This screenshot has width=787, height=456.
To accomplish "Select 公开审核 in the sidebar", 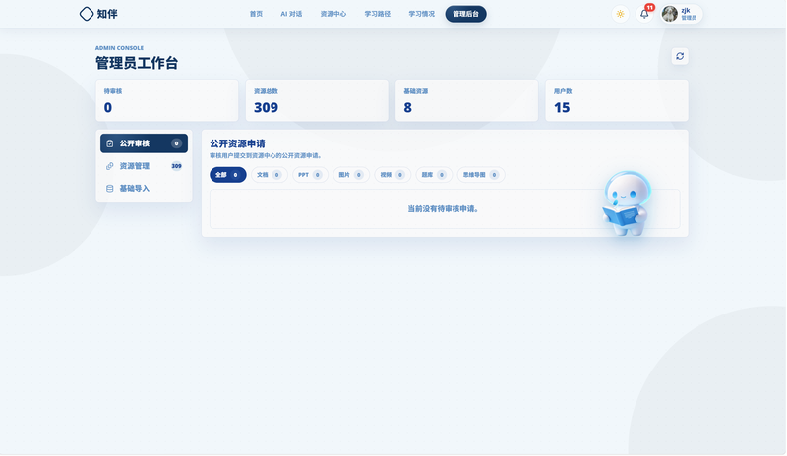I will coord(144,143).
